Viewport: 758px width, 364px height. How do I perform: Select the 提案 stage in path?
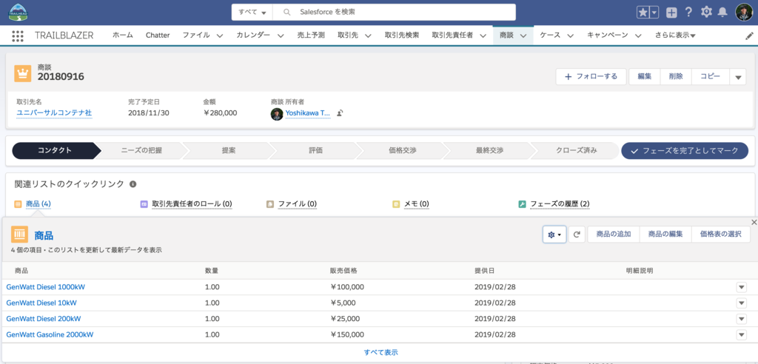tap(229, 150)
